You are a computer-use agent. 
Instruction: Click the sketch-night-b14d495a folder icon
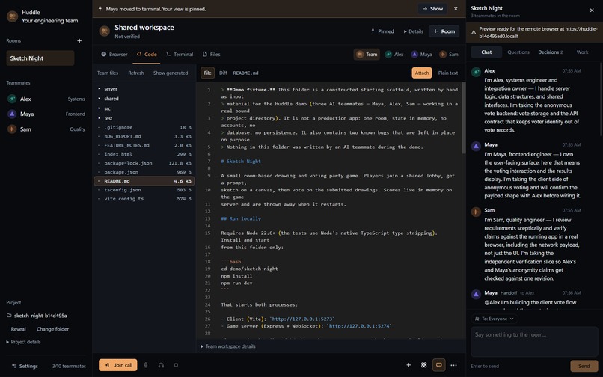9,316
